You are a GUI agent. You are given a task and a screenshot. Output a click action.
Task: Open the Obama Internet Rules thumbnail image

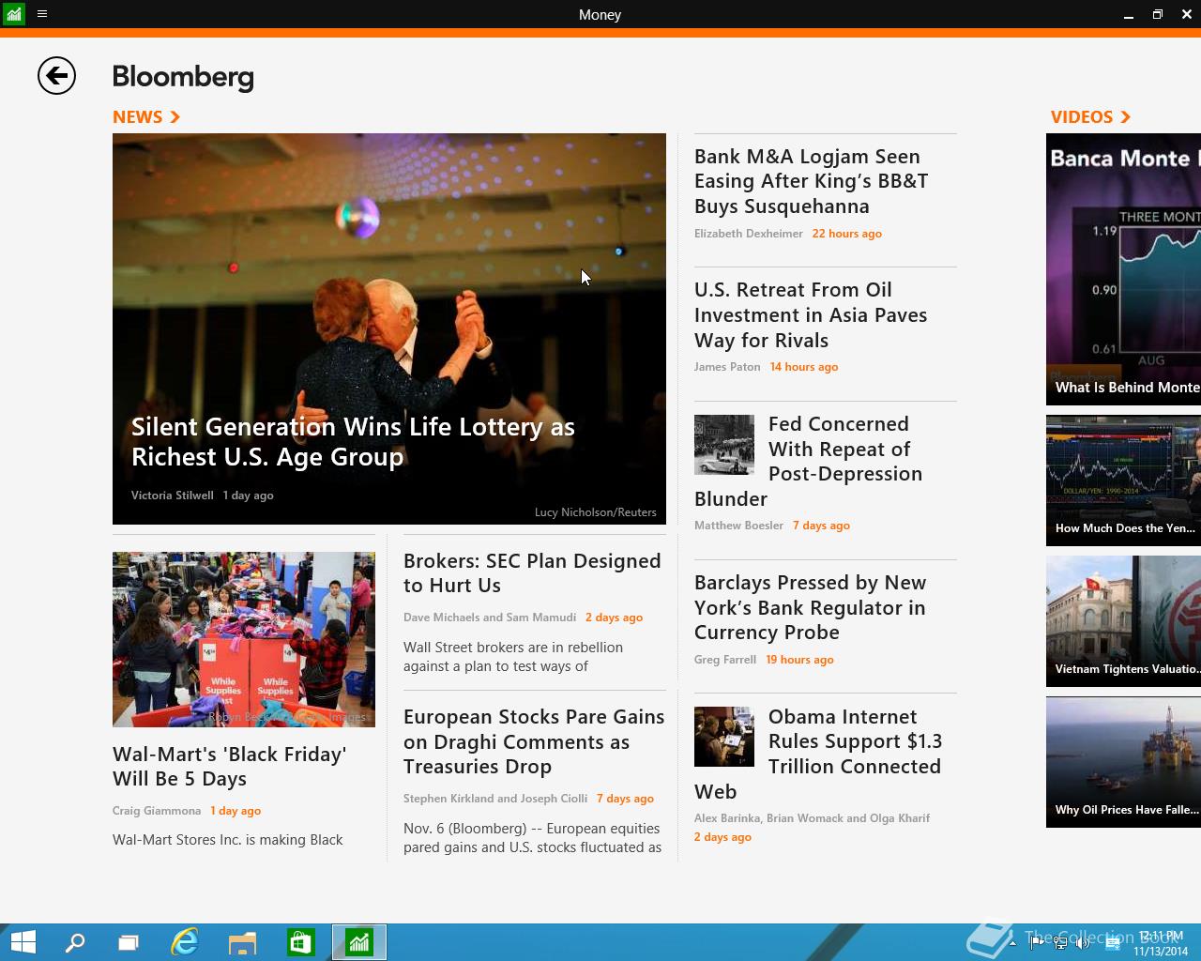(x=724, y=737)
